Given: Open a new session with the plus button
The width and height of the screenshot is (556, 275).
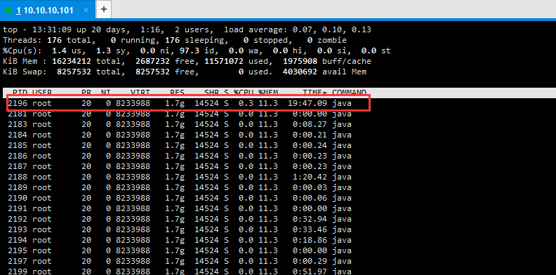Looking at the screenshot, I should (x=104, y=9).
